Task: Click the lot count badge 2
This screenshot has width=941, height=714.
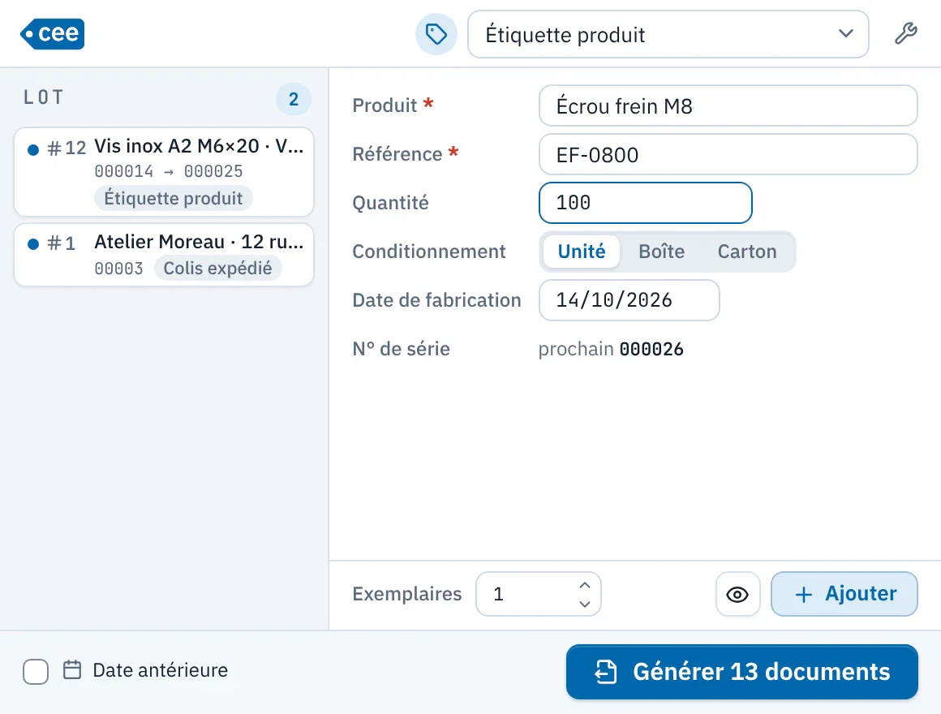Action: point(294,99)
